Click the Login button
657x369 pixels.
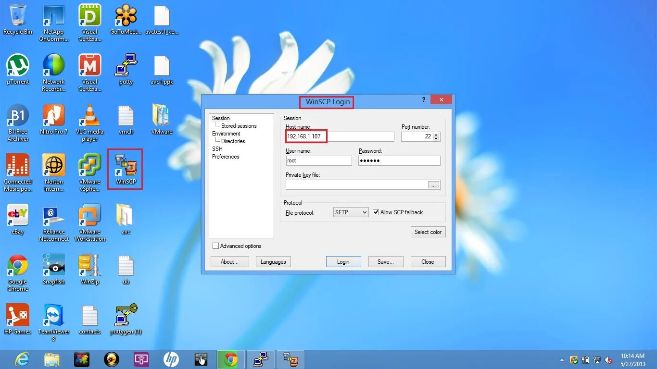[x=343, y=262]
